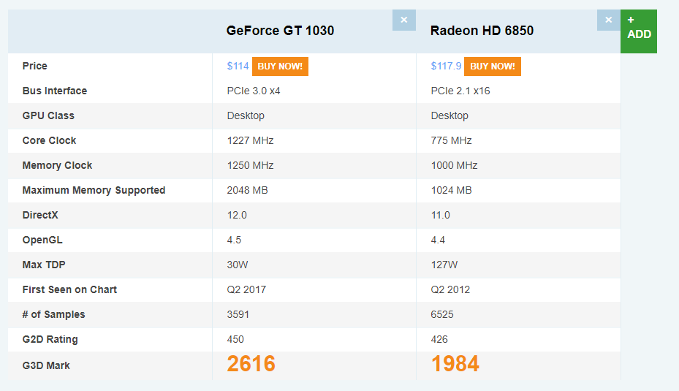This screenshot has width=679, height=391.
Task: Click the GeForce GT 1030 column heading
Action: point(280,31)
